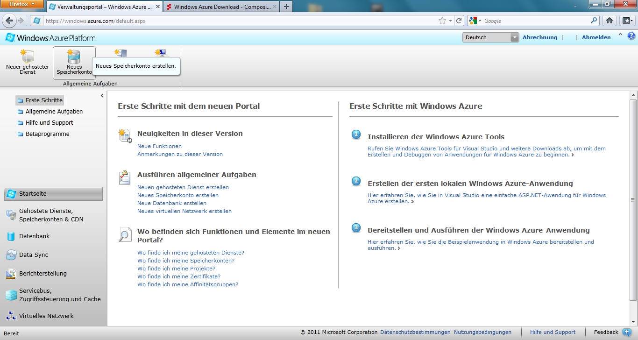Select Betaprogramme folder in tree
Viewport: 638px width, 340px height.
47,134
